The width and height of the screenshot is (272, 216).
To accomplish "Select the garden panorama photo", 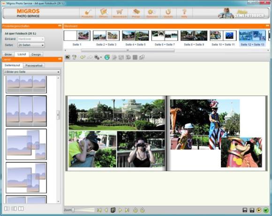I will tap(117, 115).
